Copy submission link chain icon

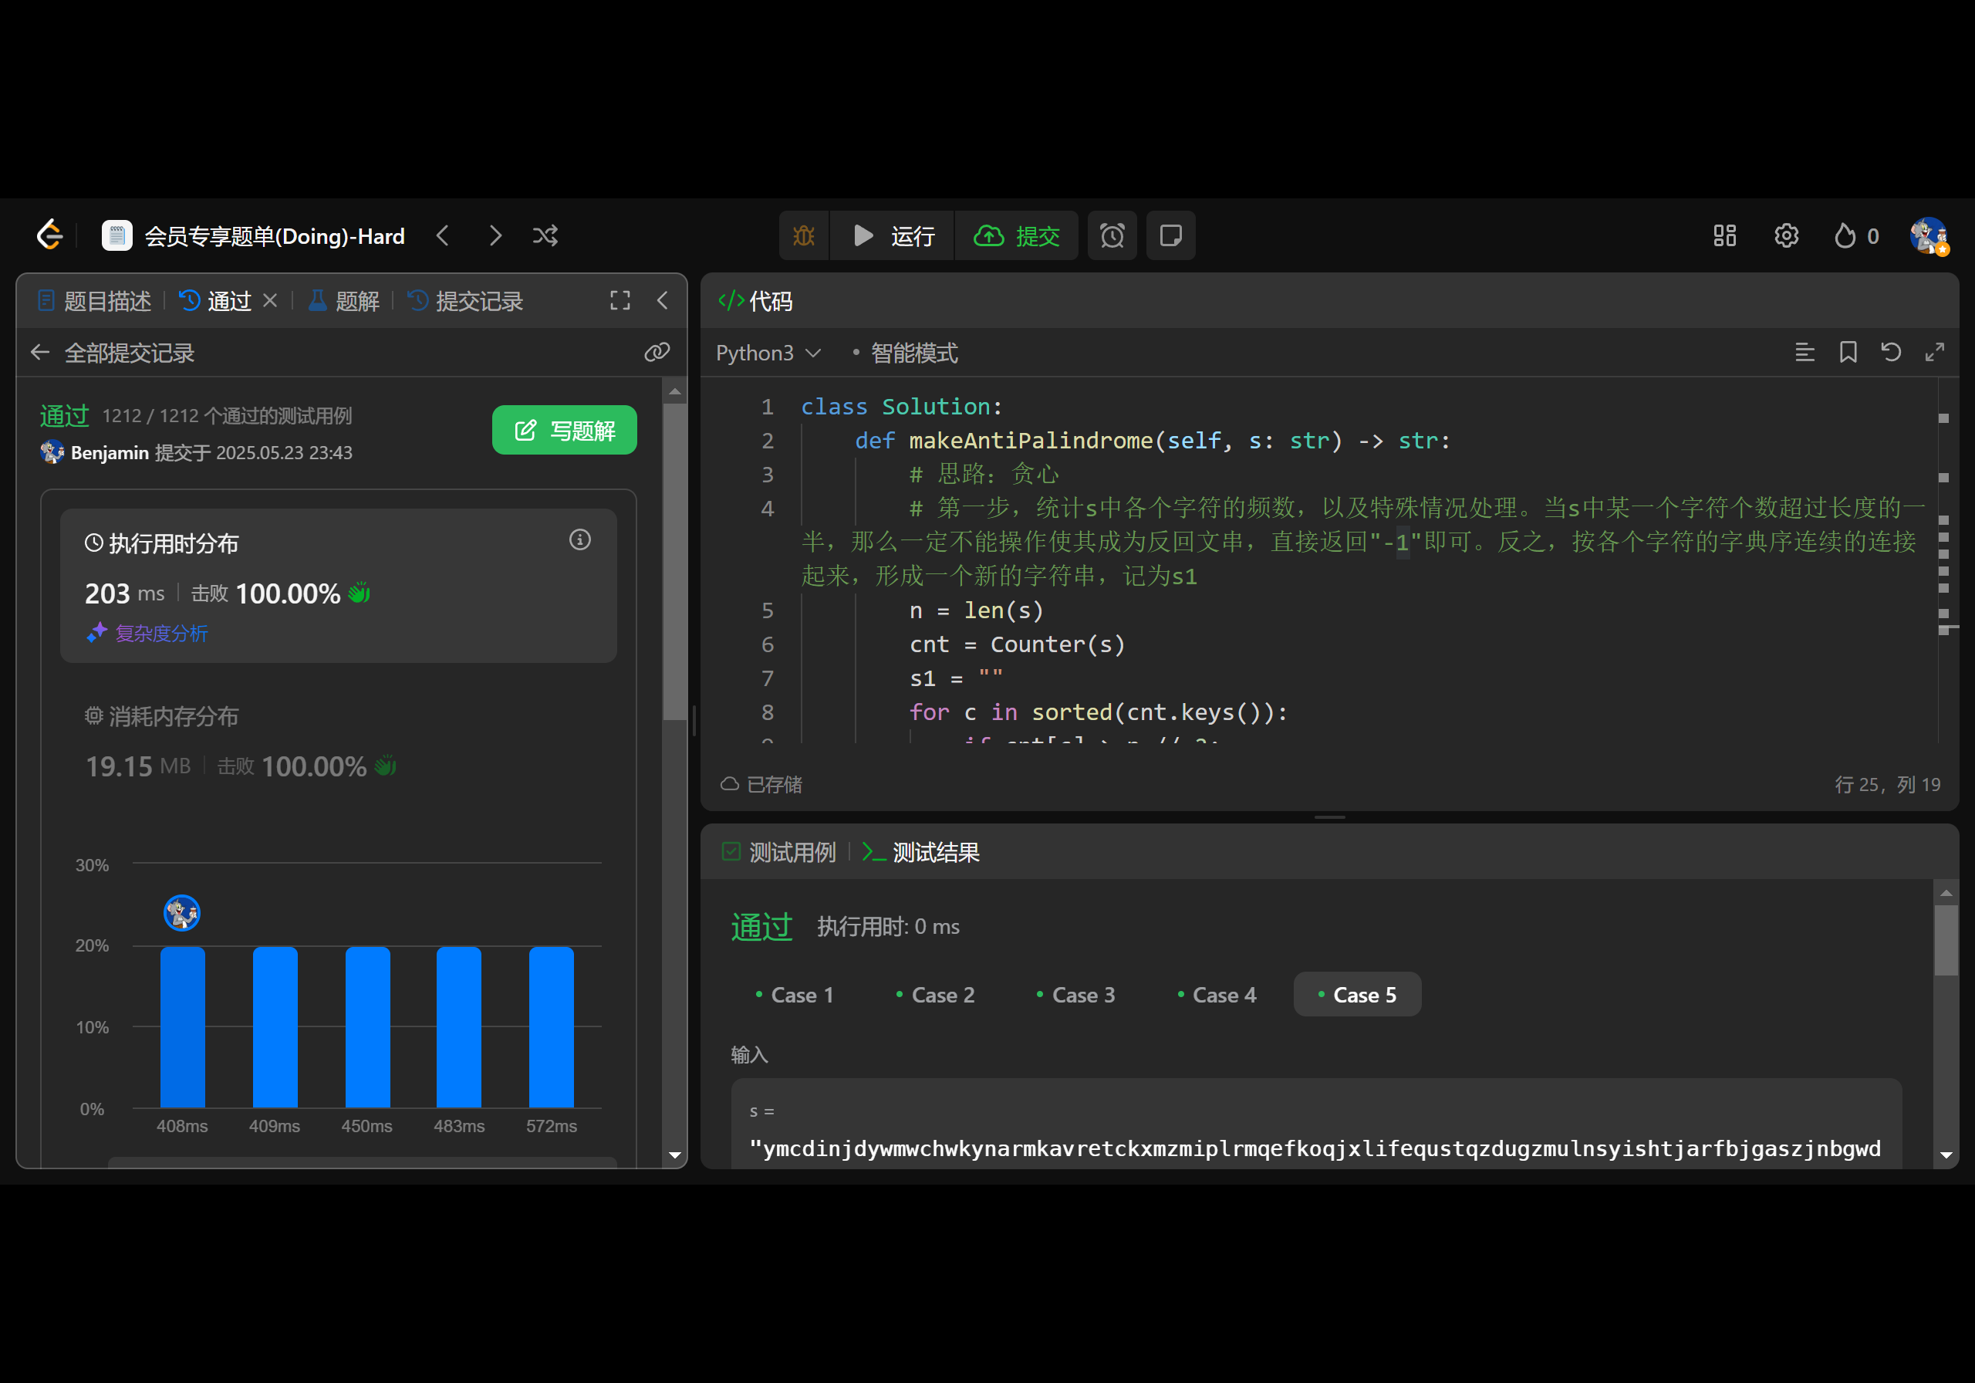657,352
